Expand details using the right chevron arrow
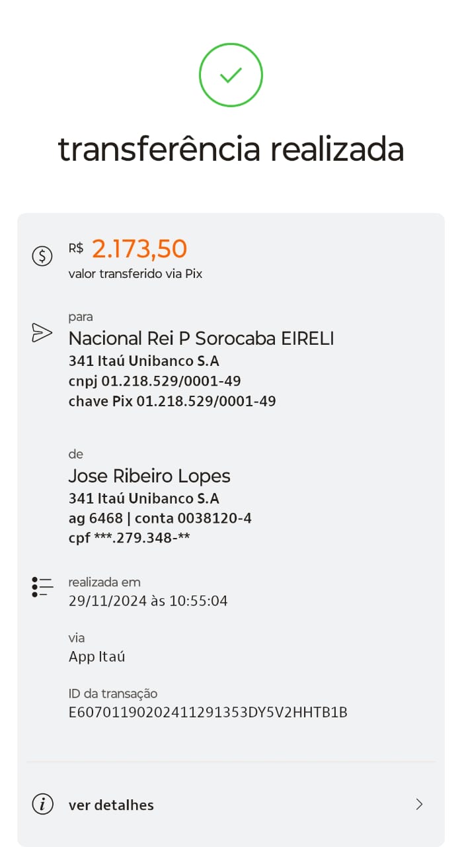Viewport: 462px width, 847px height. click(x=419, y=805)
